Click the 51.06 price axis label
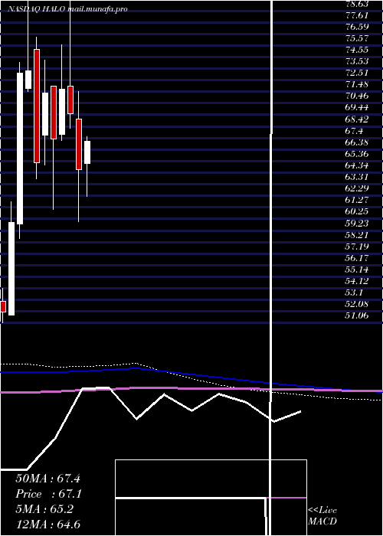Viewport: 383px width, 536px height. click(x=357, y=315)
